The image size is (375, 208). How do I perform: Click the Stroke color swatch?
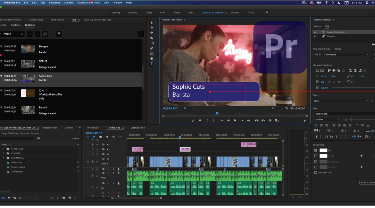point(323,156)
